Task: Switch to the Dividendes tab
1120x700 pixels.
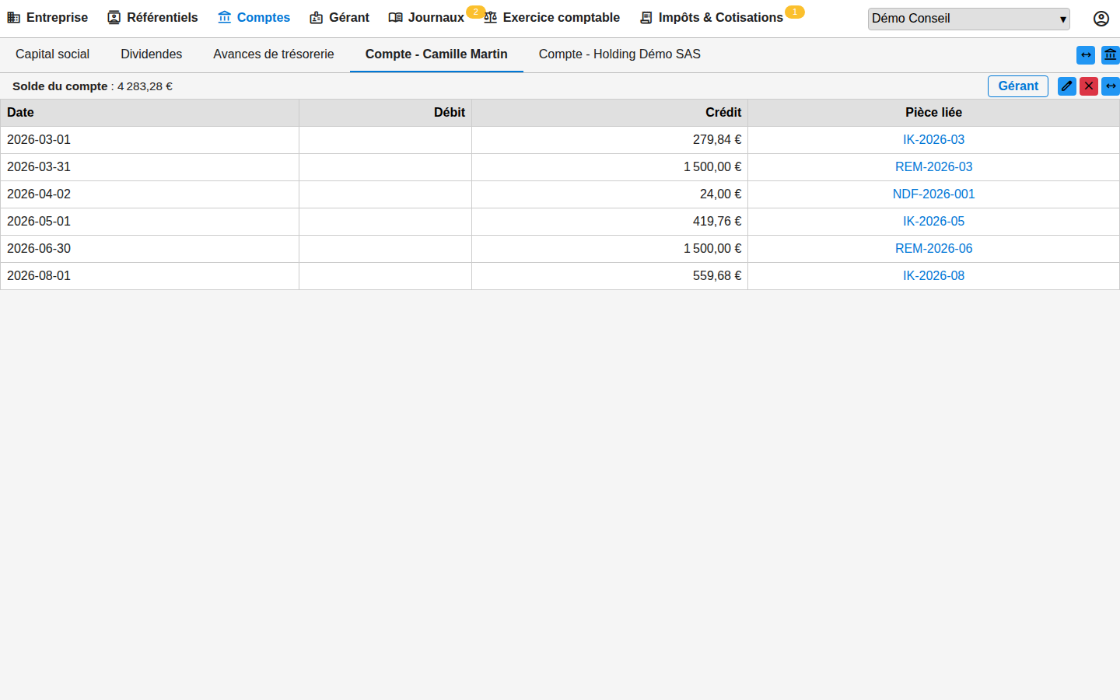Action: tap(151, 54)
